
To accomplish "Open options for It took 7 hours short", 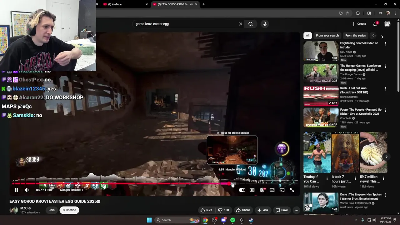I will (x=355, y=178).
